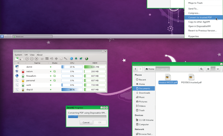The width and height of the screenshot is (223, 136).
Task: Click the PDF conversion progress bar
Action: point(87,117)
